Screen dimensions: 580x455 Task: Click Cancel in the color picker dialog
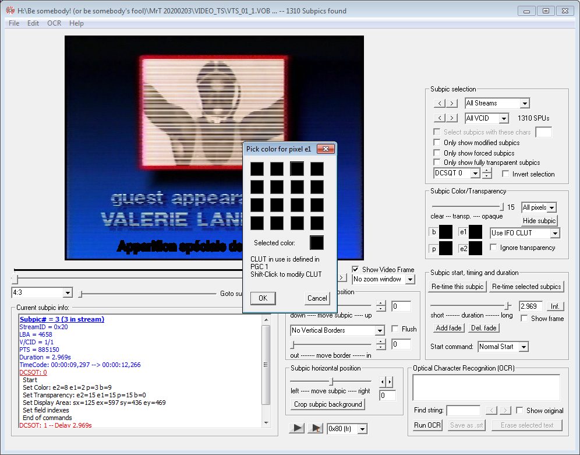pyautogui.click(x=317, y=298)
